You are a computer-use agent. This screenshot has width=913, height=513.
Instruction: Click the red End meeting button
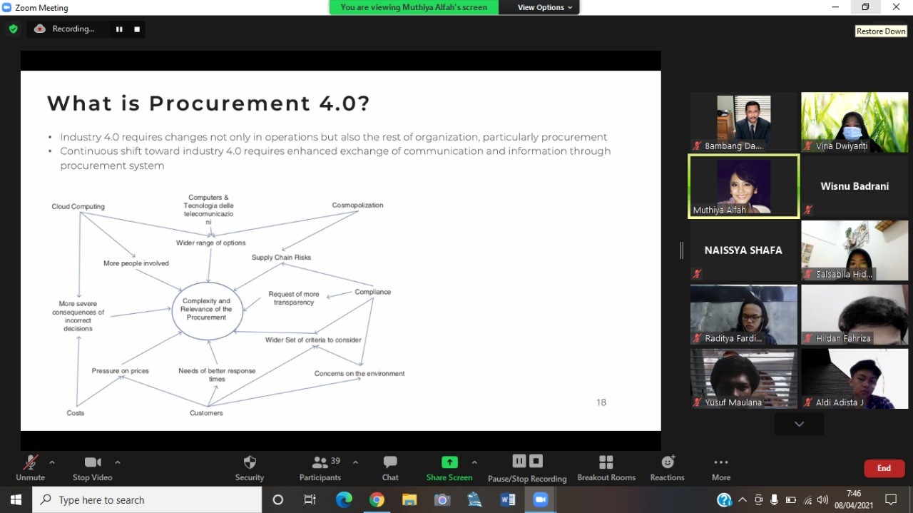884,468
